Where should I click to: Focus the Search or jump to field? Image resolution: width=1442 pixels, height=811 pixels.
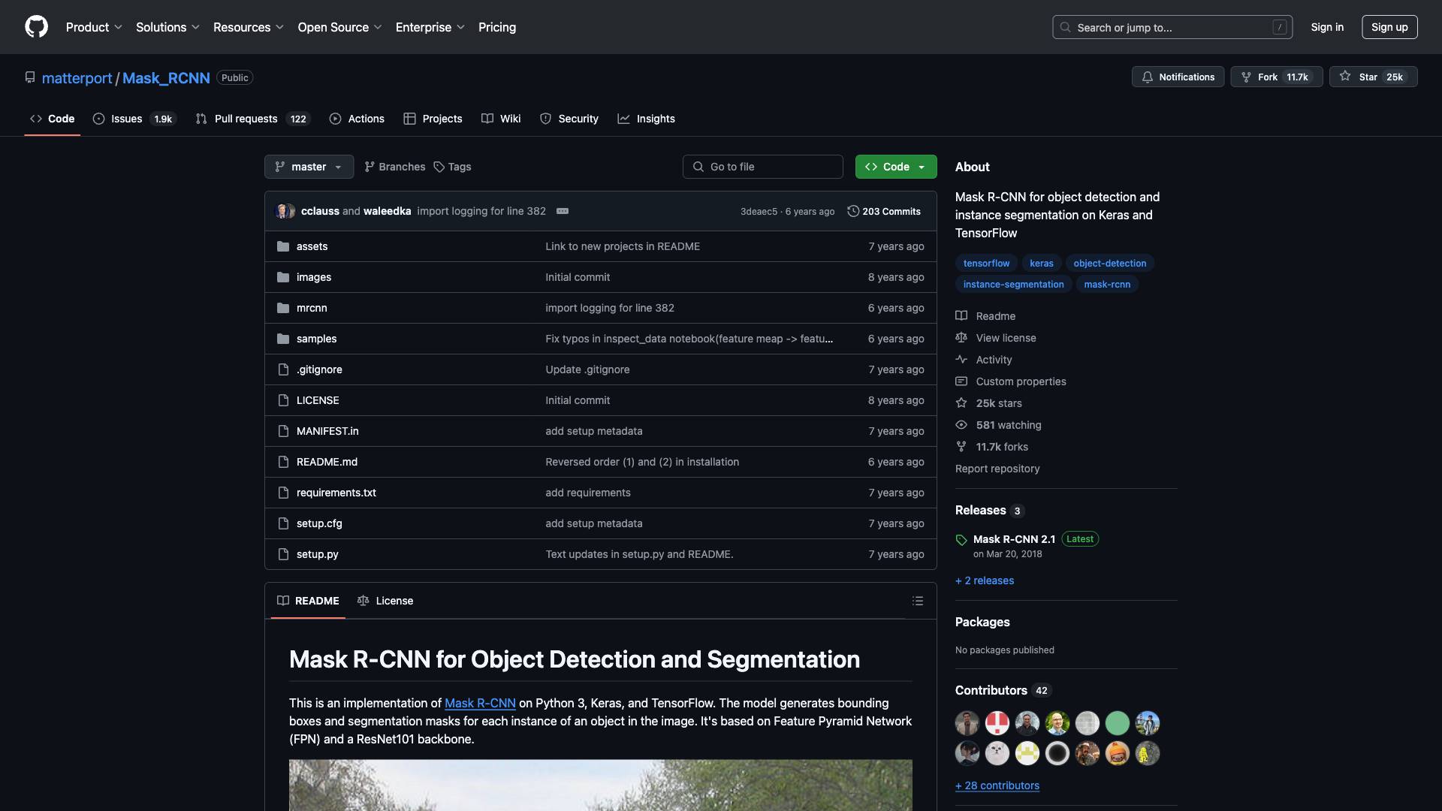click(1172, 27)
